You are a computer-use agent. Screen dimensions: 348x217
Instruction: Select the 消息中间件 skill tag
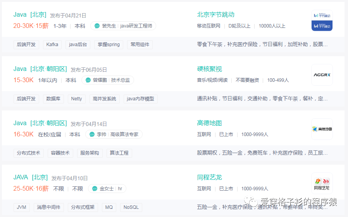pyautogui.click(x=48, y=207)
